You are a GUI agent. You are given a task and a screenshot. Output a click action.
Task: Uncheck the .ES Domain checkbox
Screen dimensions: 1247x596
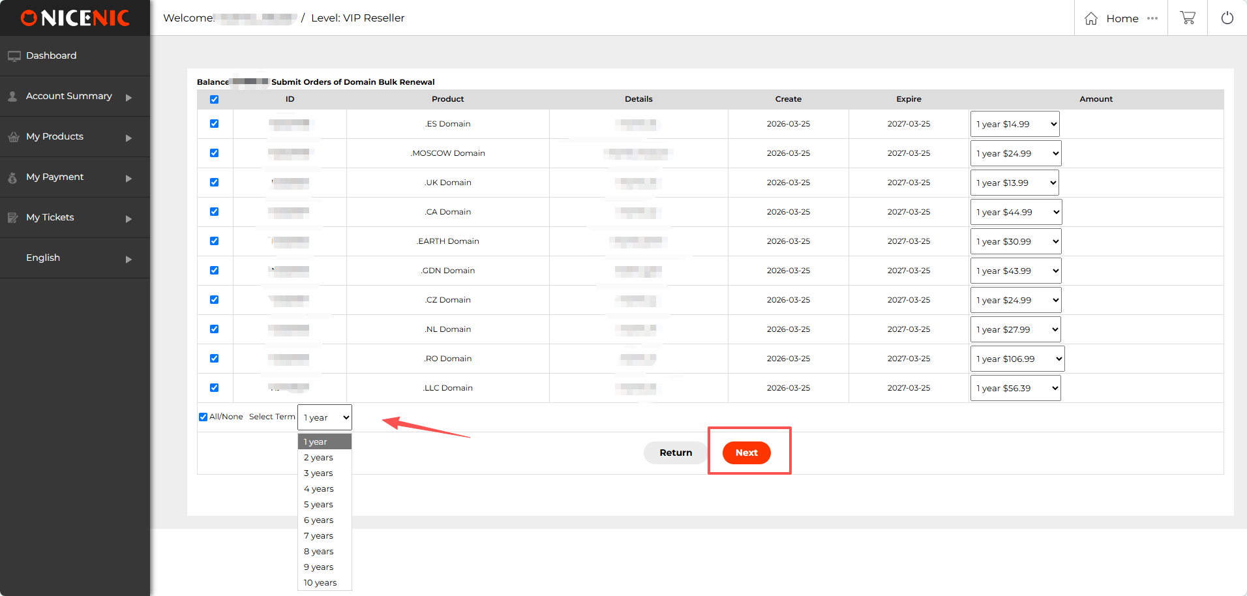point(214,124)
